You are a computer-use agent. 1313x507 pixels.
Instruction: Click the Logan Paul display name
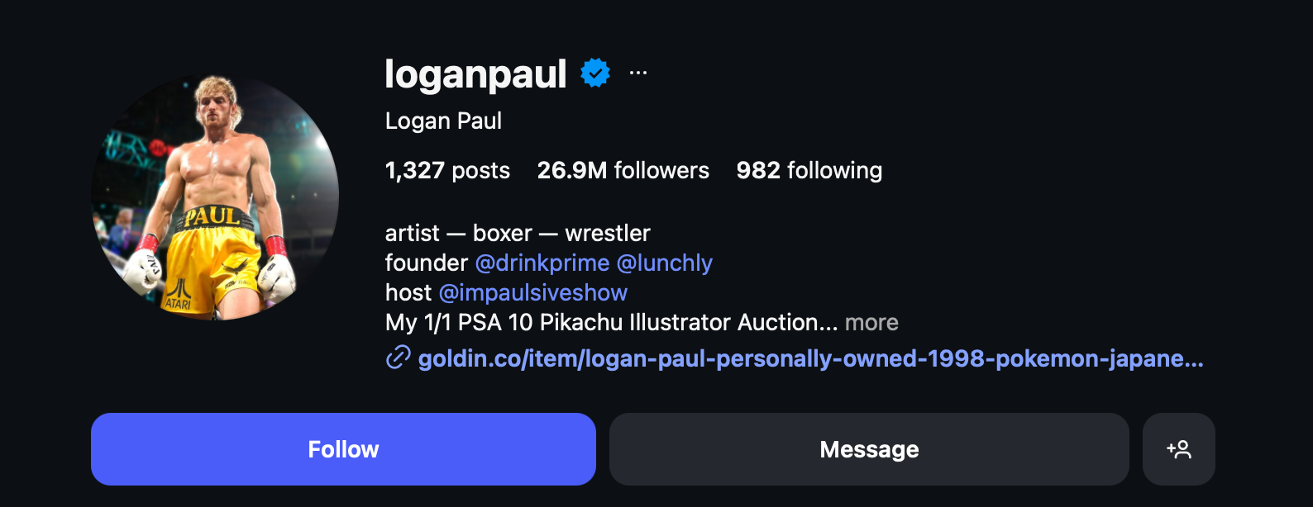(x=443, y=121)
